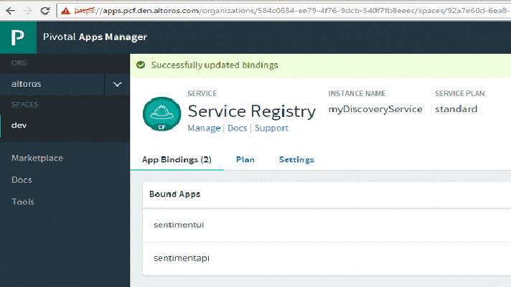Click the browser forward arrow
The width and height of the screenshot is (511, 287).
click(28, 11)
